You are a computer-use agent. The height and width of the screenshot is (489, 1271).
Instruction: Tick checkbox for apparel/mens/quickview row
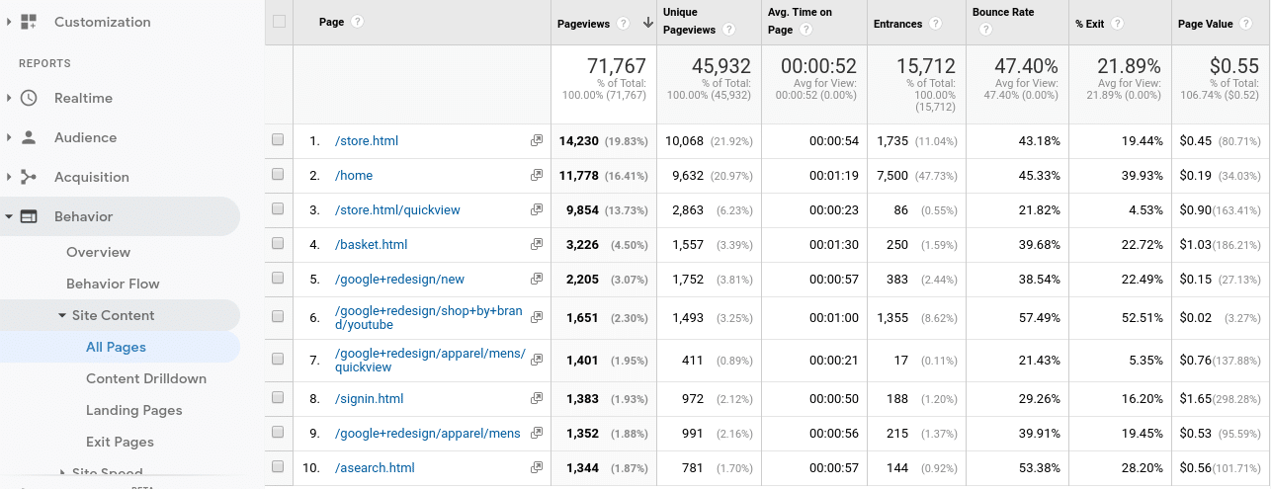click(278, 360)
